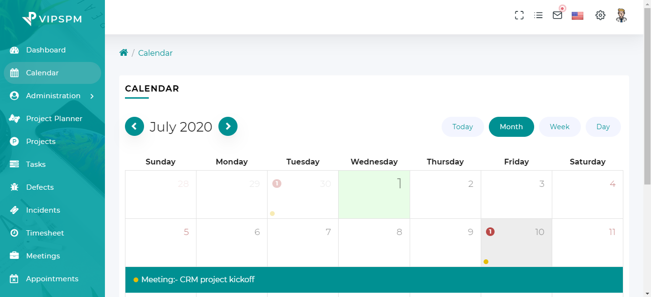Open Defects from the sidebar

(40, 187)
